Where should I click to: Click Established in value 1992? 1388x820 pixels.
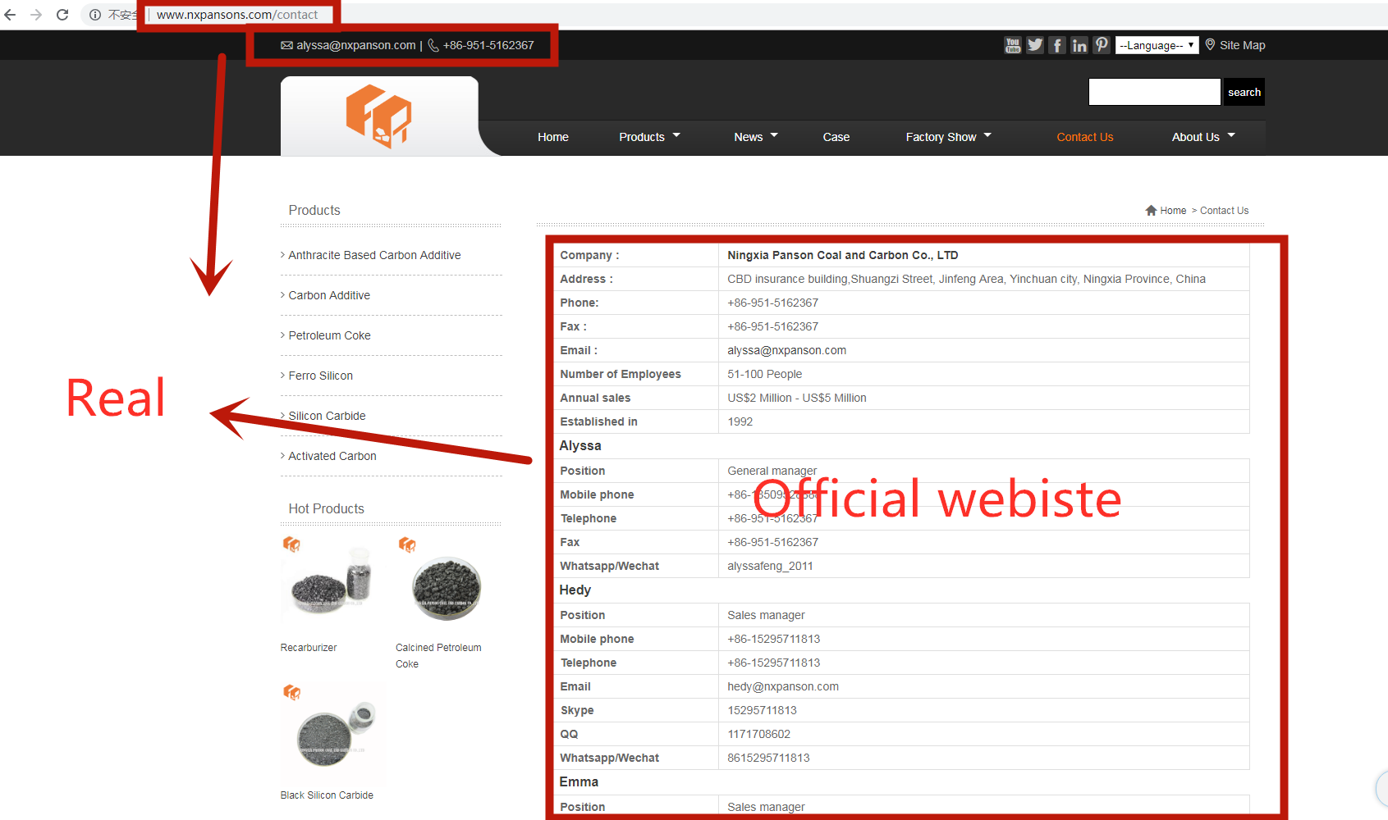click(740, 421)
